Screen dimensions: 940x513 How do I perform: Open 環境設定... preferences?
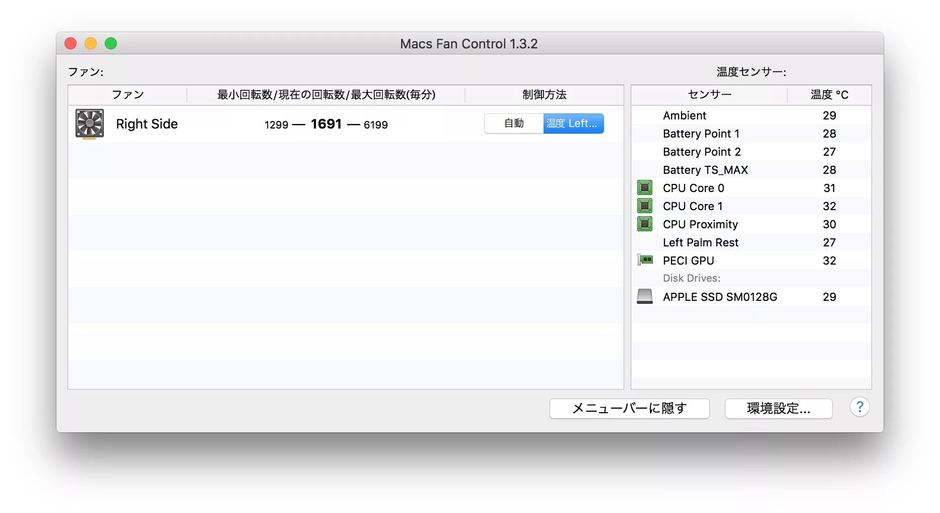[778, 408]
